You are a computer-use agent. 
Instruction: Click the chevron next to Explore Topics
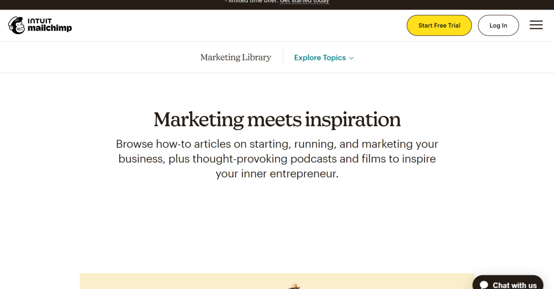pyautogui.click(x=351, y=58)
